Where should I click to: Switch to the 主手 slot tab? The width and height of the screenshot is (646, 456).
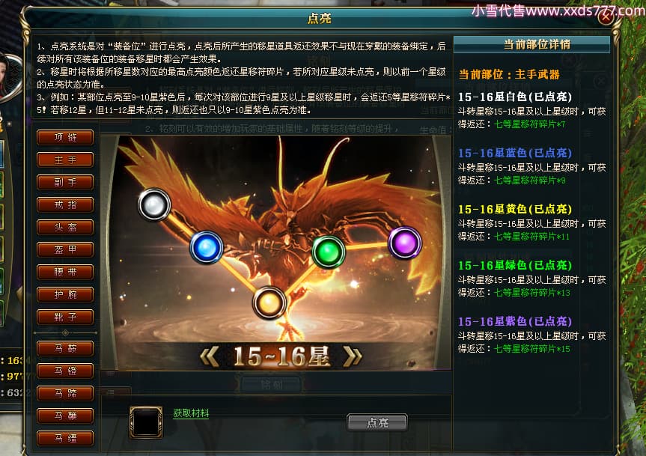coord(65,159)
